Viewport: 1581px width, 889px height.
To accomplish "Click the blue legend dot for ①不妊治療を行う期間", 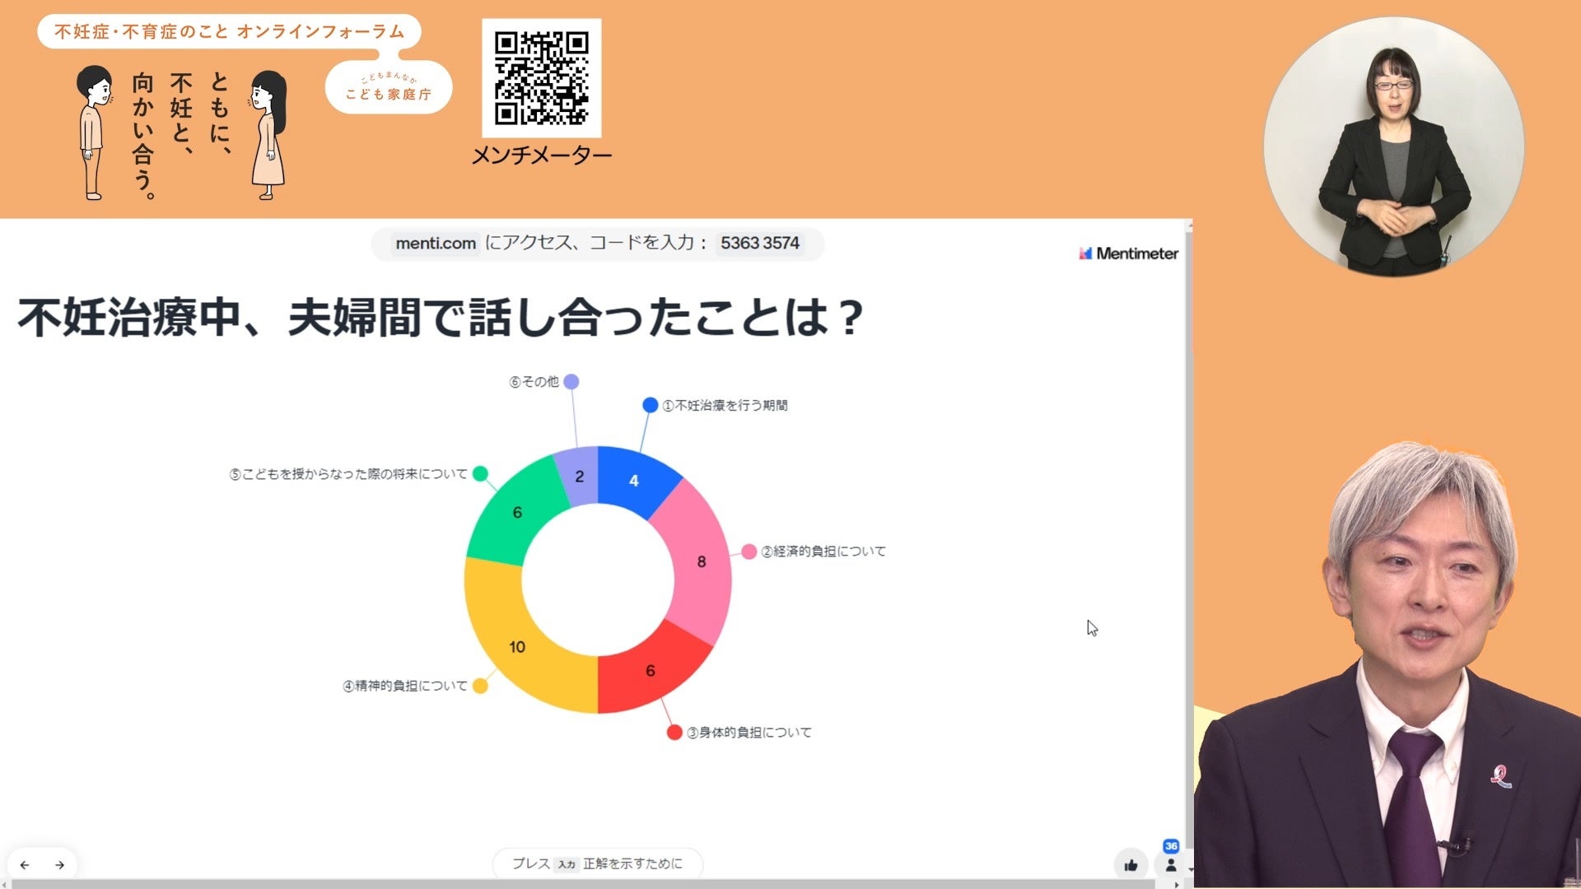I will [650, 405].
